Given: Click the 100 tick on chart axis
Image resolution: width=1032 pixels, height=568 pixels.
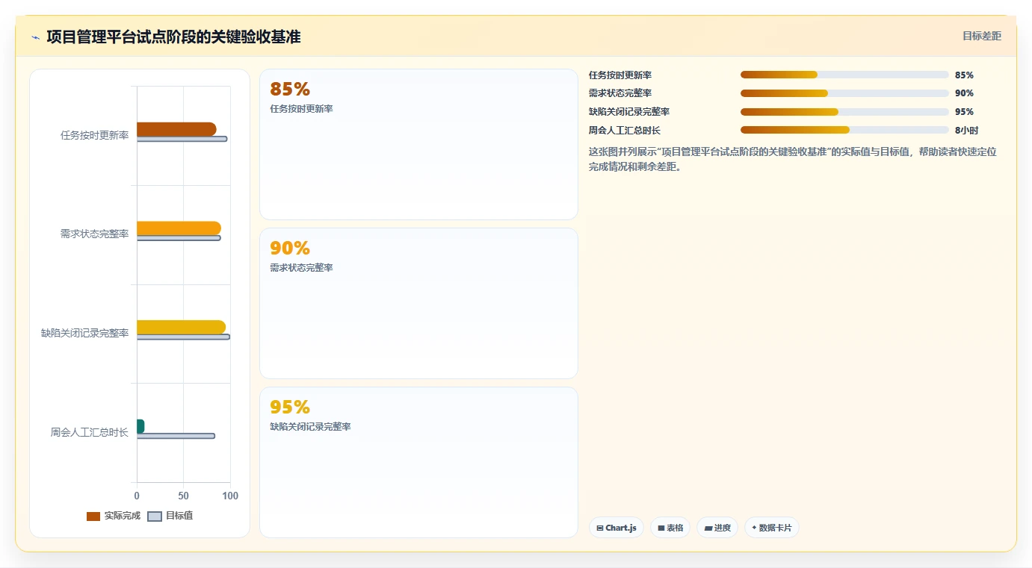Looking at the screenshot, I should 230,496.
